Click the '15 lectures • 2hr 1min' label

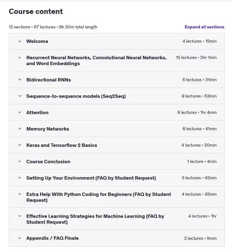click(x=196, y=58)
